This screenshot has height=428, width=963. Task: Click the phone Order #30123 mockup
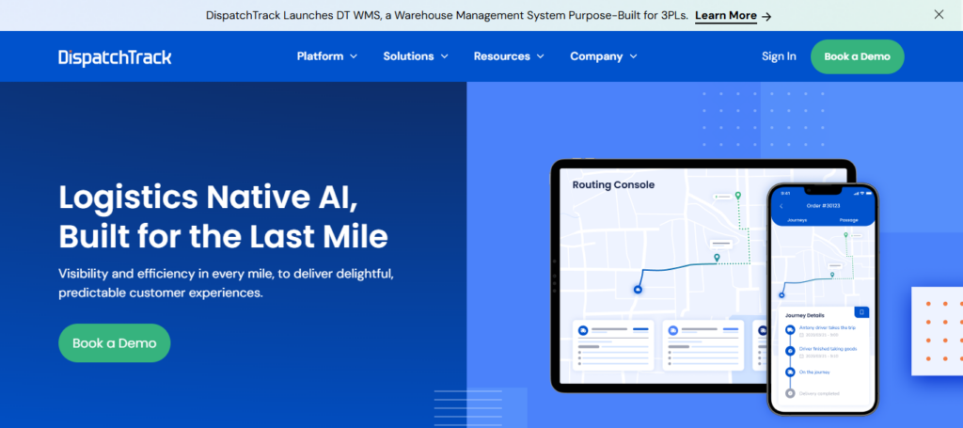click(x=823, y=299)
